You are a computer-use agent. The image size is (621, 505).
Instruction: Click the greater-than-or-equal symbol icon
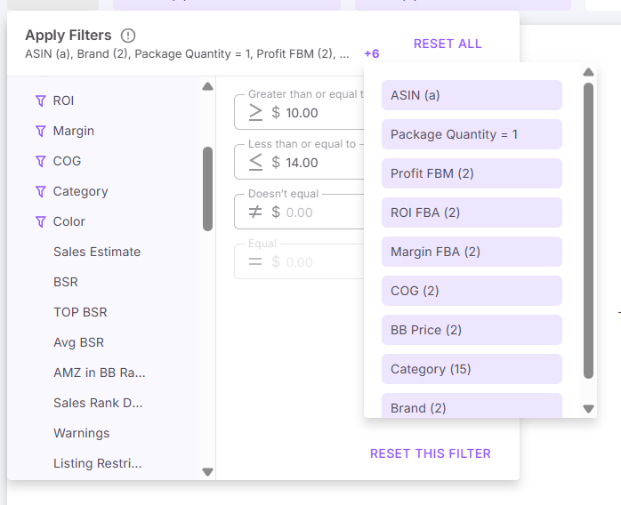click(255, 113)
